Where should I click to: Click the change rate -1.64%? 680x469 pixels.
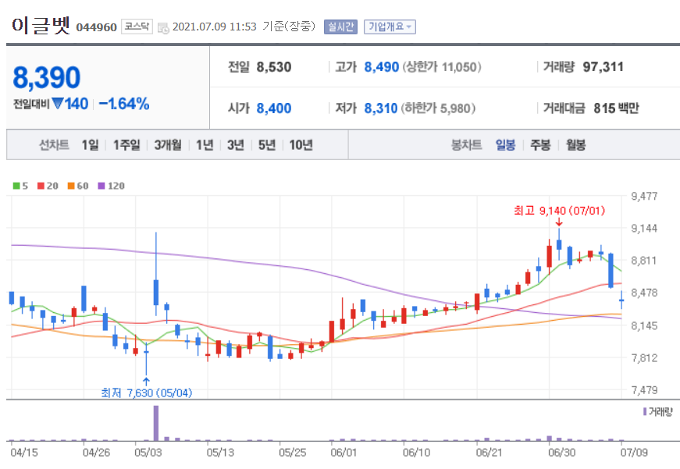tap(124, 104)
